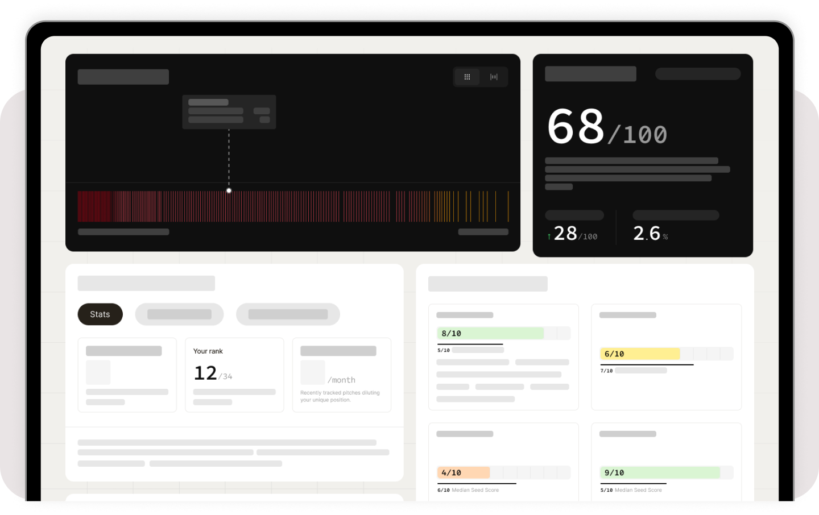Click the green up arrow beside 28/100
The width and height of the screenshot is (819, 515).
pos(549,236)
